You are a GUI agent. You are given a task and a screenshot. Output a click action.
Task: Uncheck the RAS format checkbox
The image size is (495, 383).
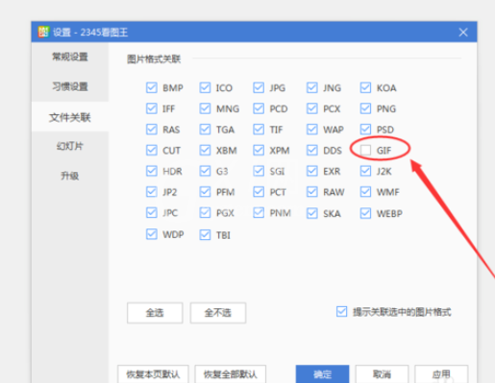pyautogui.click(x=152, y=130)
